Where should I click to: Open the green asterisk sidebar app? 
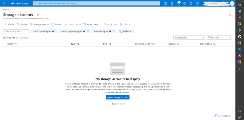[240, 30]
